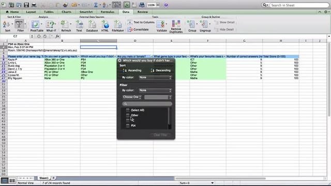Switch to Normal View button
Viewport: 331px width, 186px height.
pyautogui.click(x=5, y=180)
